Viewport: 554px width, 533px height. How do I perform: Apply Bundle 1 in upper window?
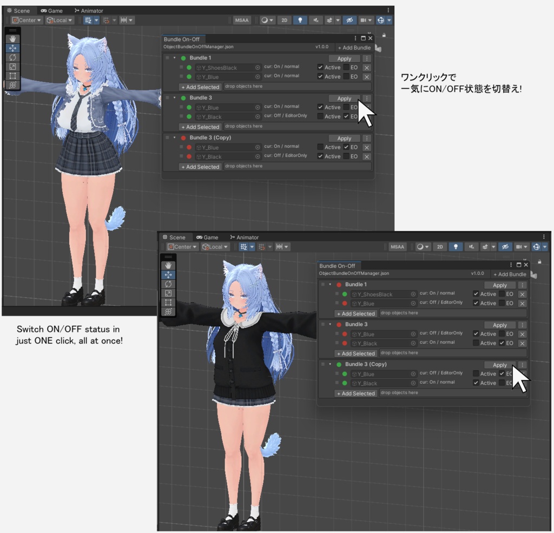tap(344, 58)
